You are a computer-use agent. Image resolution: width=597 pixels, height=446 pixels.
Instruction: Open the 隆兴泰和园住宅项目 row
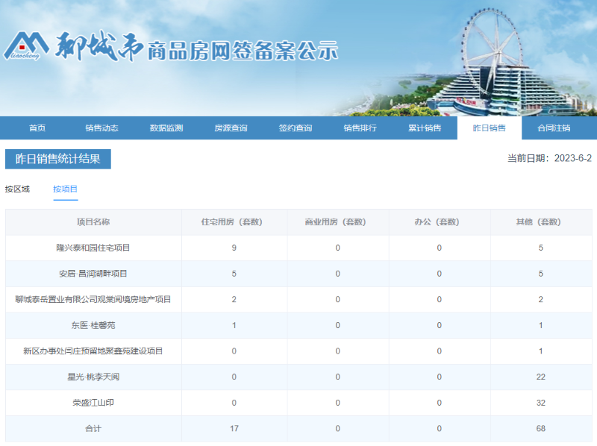(x=93, y=248)
